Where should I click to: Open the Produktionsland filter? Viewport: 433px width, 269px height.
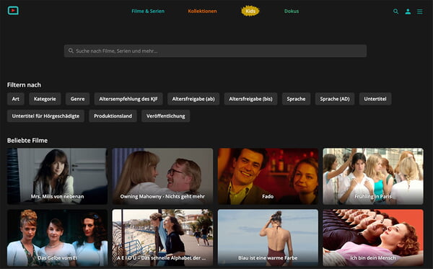[113, 116]
